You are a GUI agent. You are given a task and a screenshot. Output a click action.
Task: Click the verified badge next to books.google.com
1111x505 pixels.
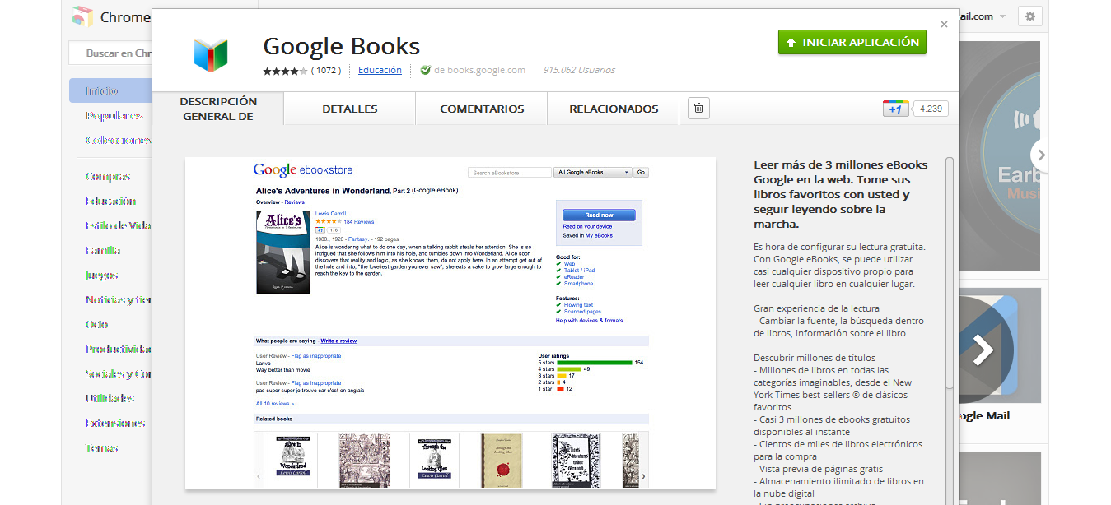point(426,70)
